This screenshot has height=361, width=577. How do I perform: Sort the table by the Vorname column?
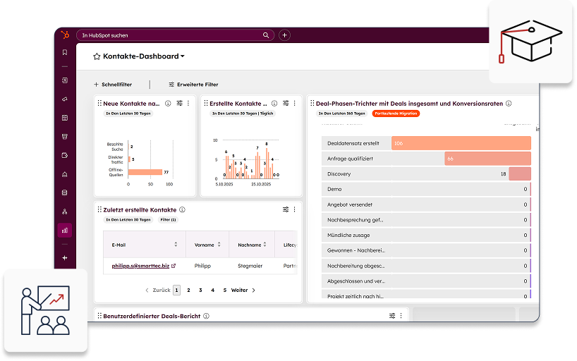tap(219, 245)
